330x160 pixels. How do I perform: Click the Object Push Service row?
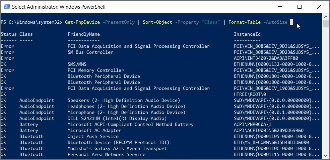(93, 136)
